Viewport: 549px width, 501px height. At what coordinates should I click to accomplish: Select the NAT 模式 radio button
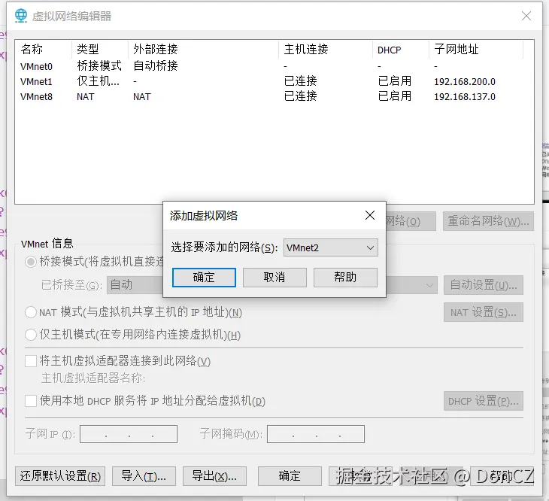pyautogui.click(x=31, y=312)
